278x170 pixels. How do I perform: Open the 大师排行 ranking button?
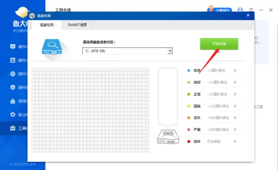point(220,10)
